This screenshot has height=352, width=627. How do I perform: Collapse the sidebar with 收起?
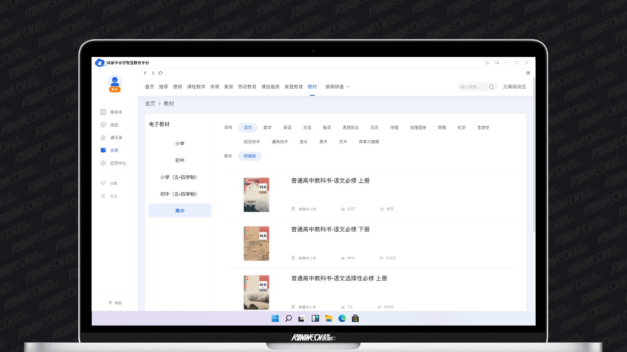(x=115, y=303)
